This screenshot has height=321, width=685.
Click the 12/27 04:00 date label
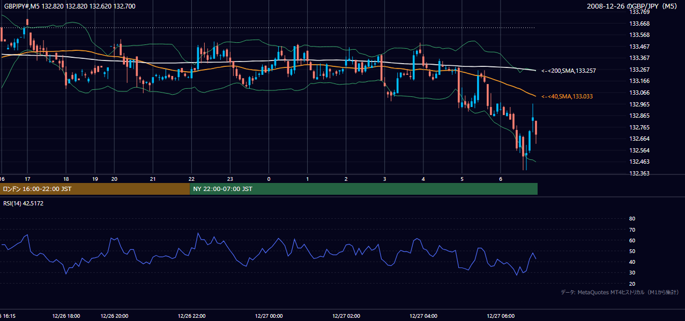(x=423, y=316)
